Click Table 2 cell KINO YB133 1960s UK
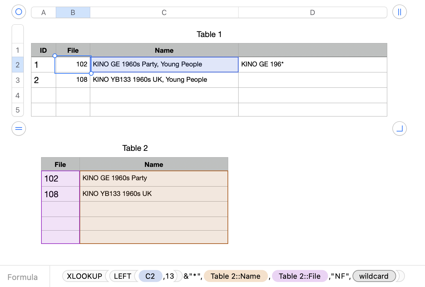This screenshot has width=425, height=287. pyautogui.click(x=154, y=194)
